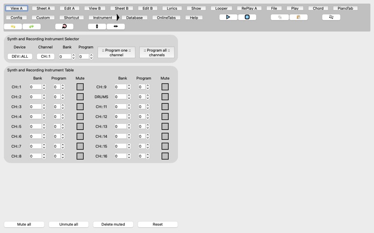This screenshot has height=233, width=374.
Task: Click the copy icon button
Action: click(x=280, y=17)
